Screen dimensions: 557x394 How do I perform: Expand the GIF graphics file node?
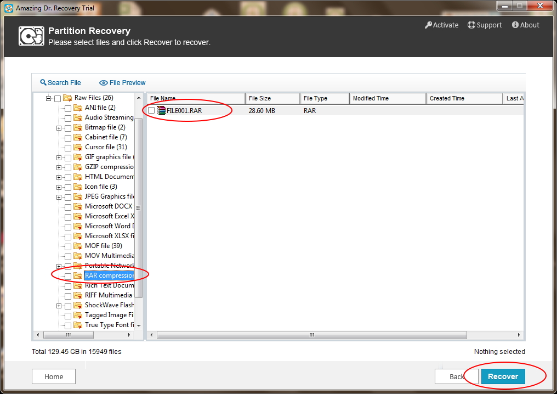tap(59, 157)
